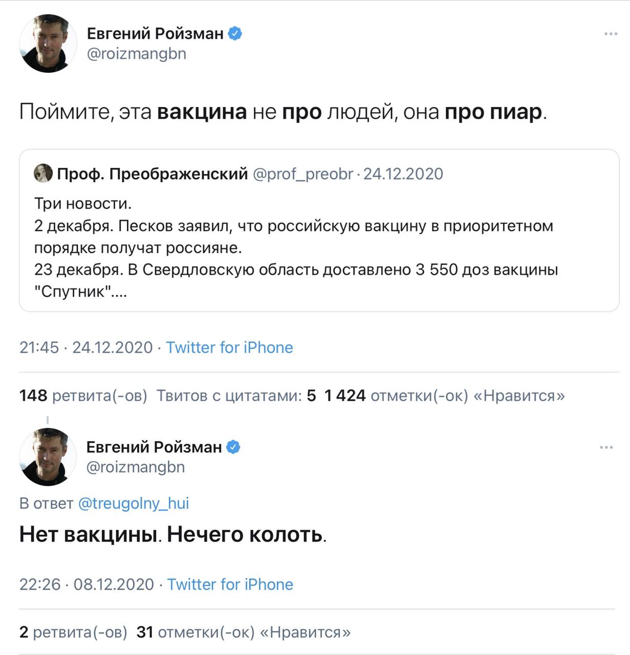630x655 pixels.
Task: Click the @prof_preobr handle in the quoted tweet
Action: click(303, 174)
